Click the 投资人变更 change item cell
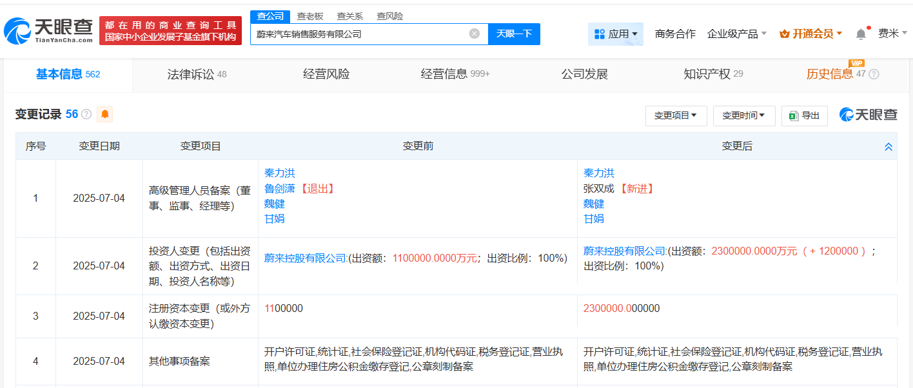913x388 pixels. [x=200, y=266]
